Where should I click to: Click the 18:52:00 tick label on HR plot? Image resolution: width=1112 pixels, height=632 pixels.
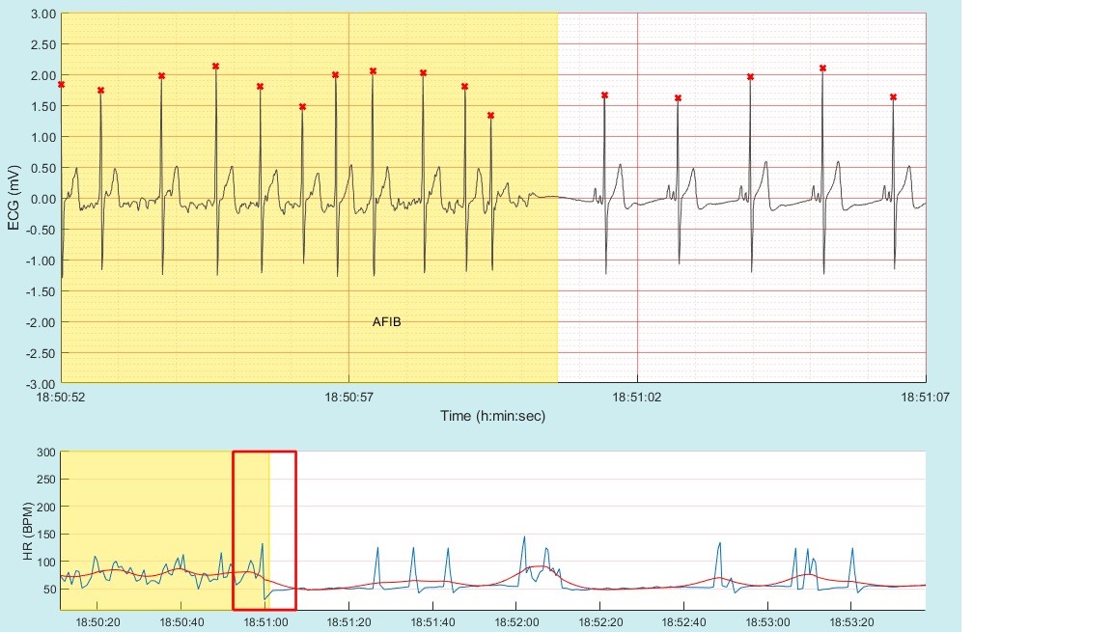(x=518, y=622)
